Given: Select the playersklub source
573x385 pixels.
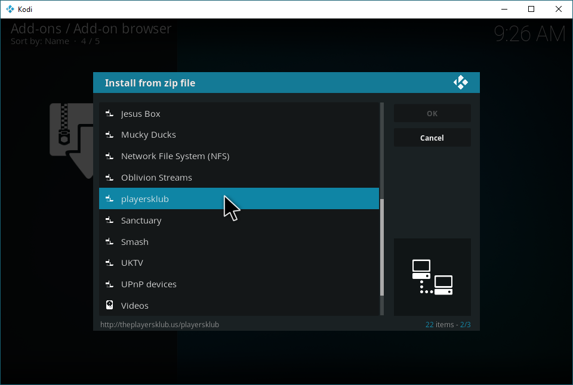Looking at the screenshot, I should tap(145, 199).
